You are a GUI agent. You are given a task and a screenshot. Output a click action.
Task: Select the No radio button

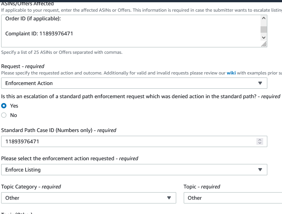click(4, 115)
